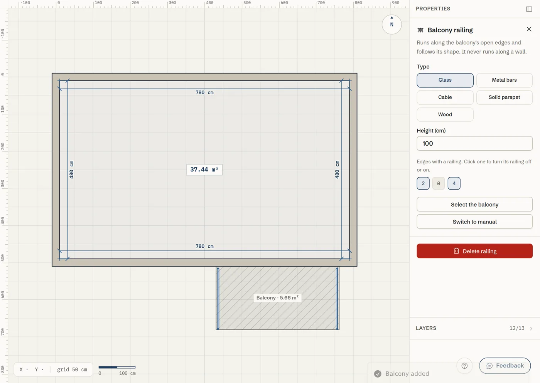Toggle railing off on edge 4

coord(454,183)
